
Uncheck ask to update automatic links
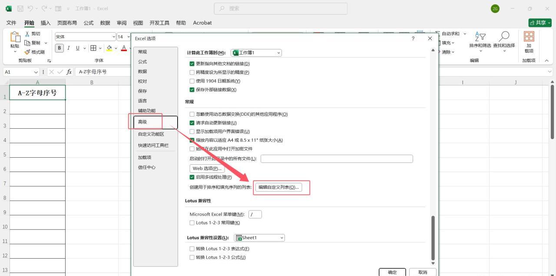pos(192,123)
